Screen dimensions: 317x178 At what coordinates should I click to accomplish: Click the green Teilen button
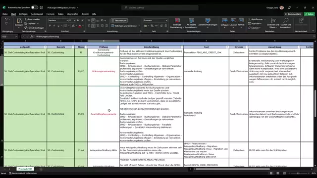[x=309, y=14]
